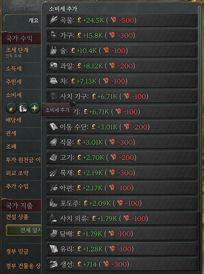This screenshot has width=204, height=274.
Task: Click the fruit icon on 과일 row
Action: (54, 66)
